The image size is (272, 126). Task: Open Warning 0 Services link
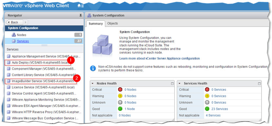pos(219,96)
